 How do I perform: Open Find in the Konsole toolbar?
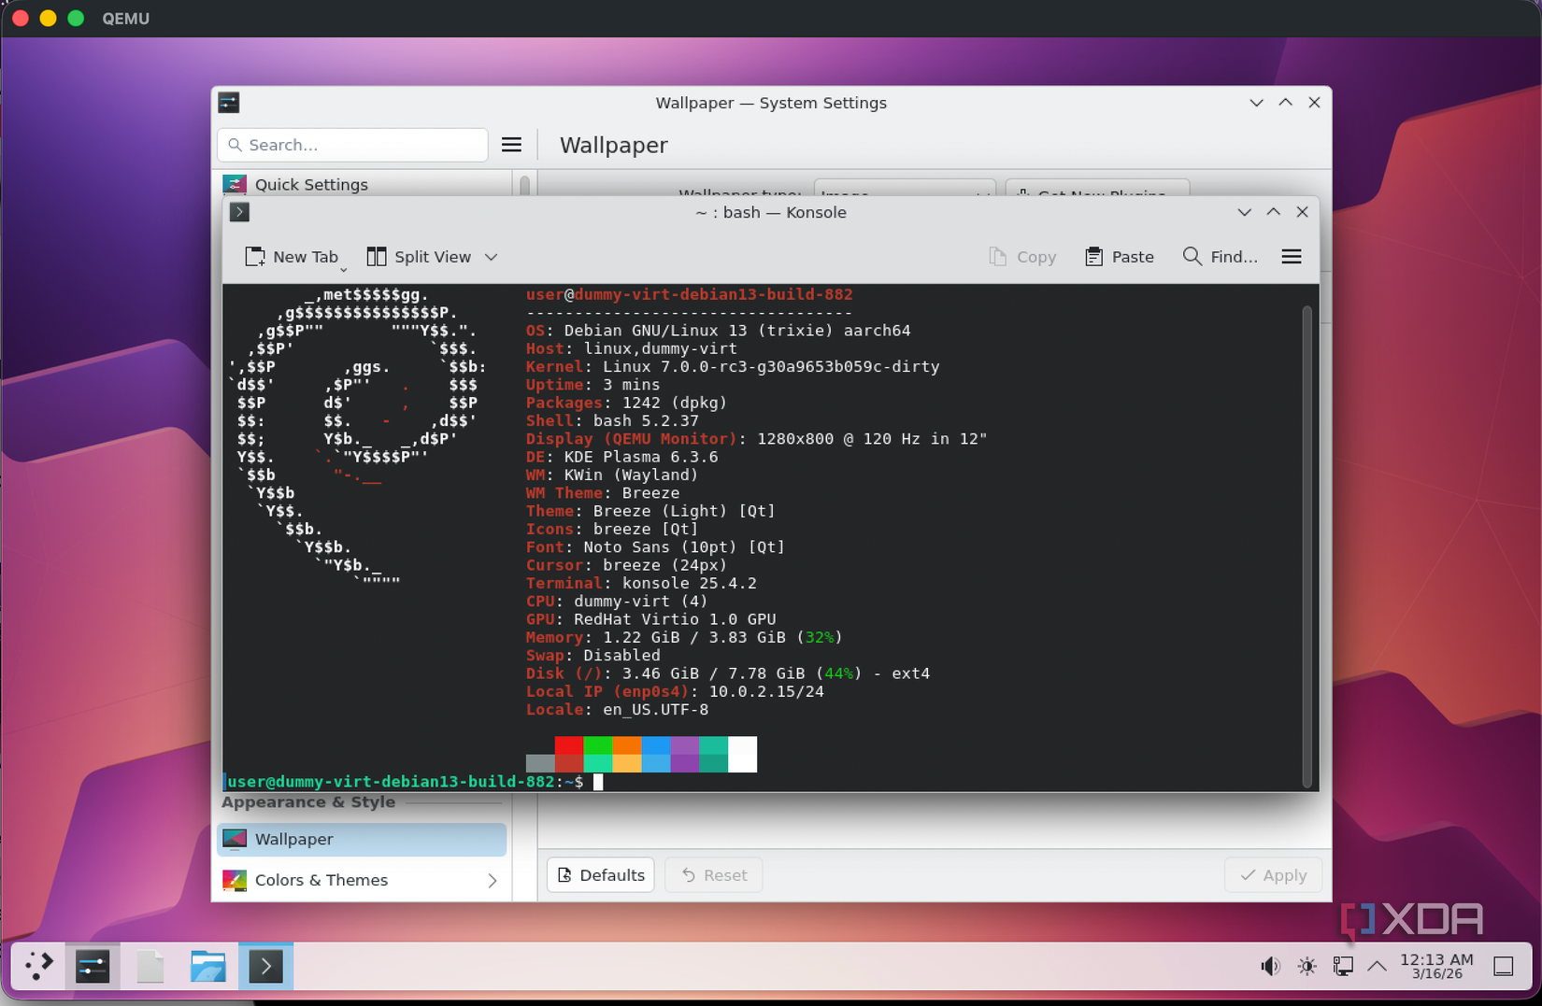click(1220, 256)
